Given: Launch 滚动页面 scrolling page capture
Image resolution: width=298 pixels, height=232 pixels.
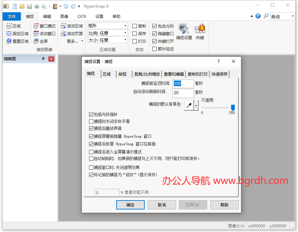Looking at the screenshot, I should [x=72, y=33].
